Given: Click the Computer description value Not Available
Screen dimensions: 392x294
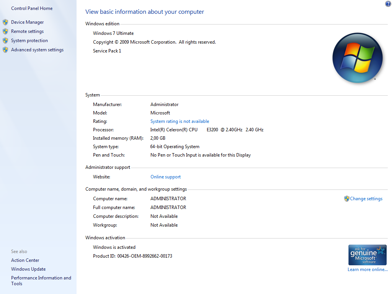Looking at the screenshot, I should click(x=164, y=216).
